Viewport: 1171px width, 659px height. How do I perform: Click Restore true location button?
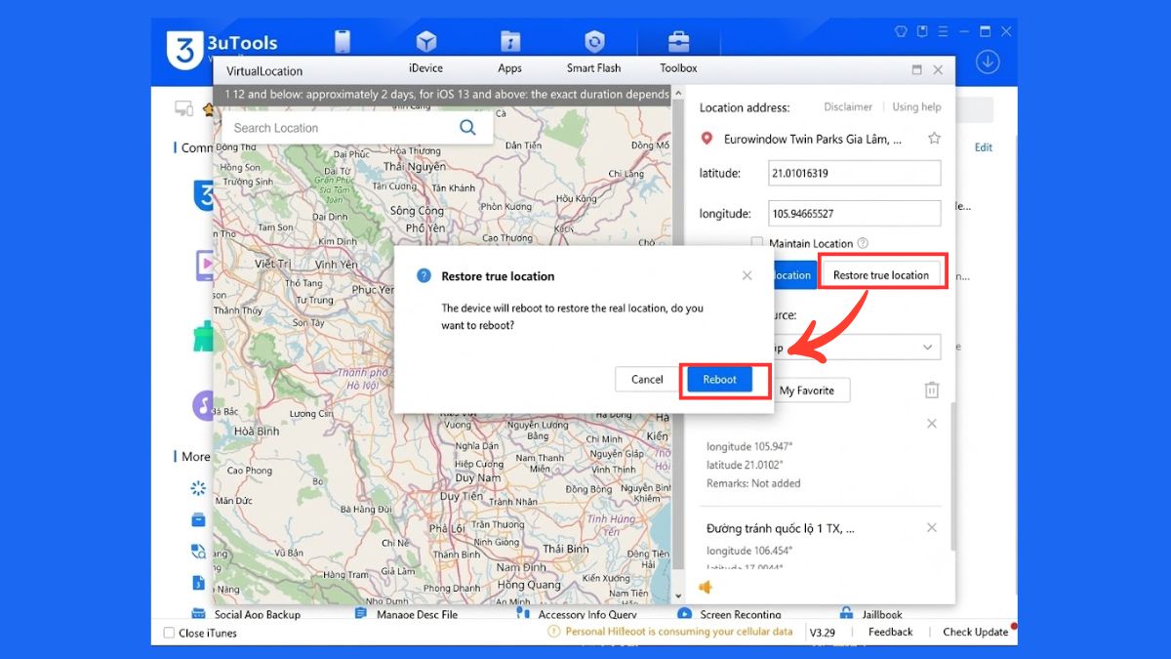tap(881, 275)
